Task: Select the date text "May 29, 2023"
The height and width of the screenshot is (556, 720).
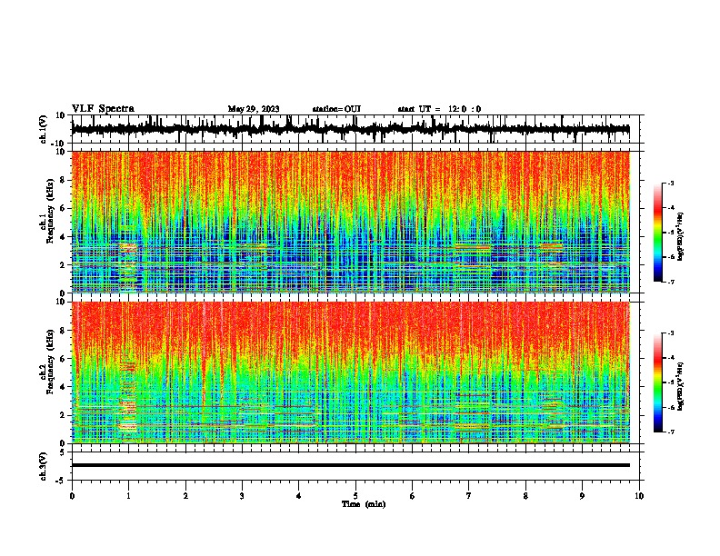Action: [x=254, y=109]
